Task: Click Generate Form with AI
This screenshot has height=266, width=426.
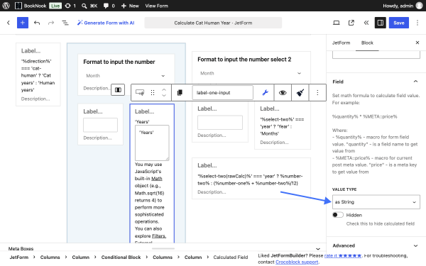Action: (x=106, y=23)
